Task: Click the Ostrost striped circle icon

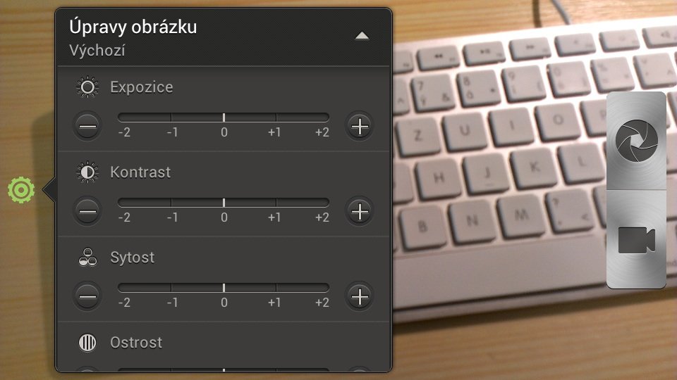Action: click(x=87, y=343)
